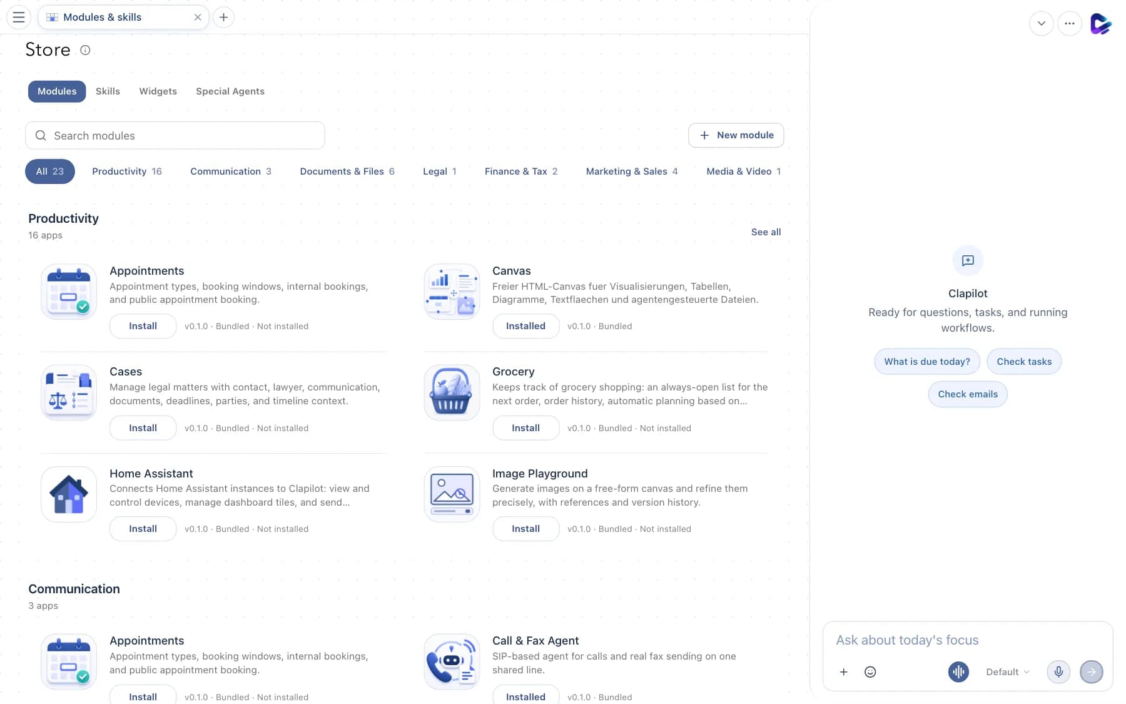Click the Image Playground icon
1126x704 pixels.
(x=452, y=494)
